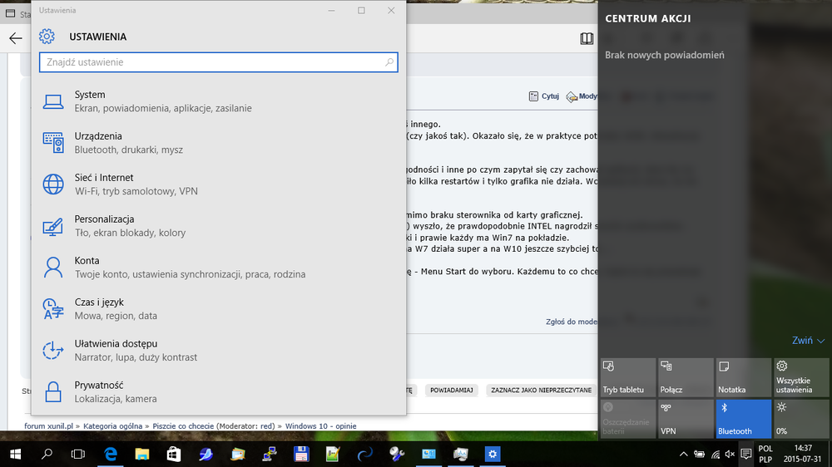Open Wszystkie ustawienia tile
Screen dimensions: 832x467
[x=801, y=377]
